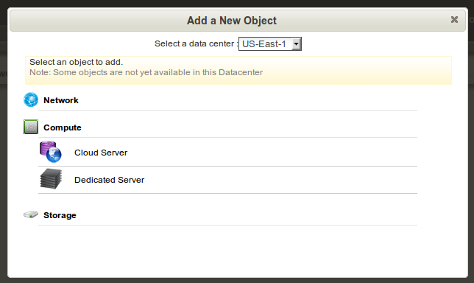Open the data center dropdown arrow
The image size is (474, 283).
pyautogui.click(x=296, y=44)
